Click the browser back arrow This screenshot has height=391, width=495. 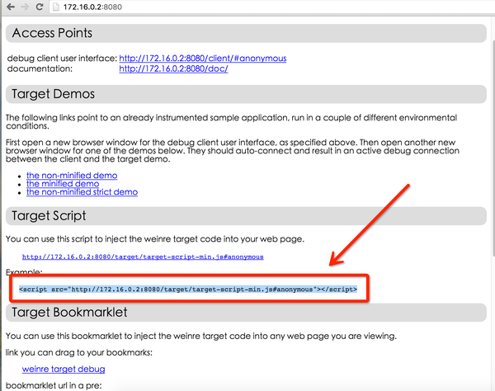(x=11, y=7)
